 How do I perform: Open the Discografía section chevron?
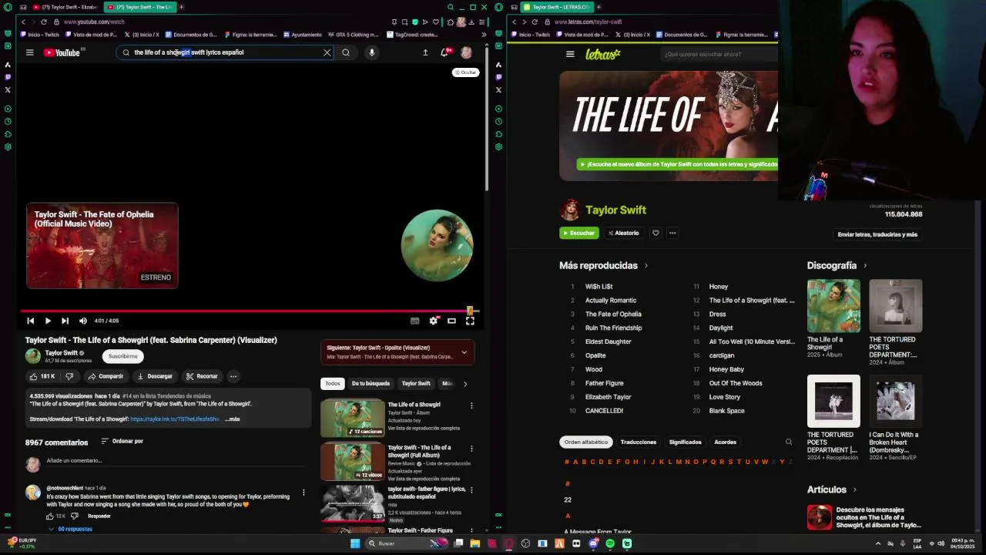coord(864,266)
